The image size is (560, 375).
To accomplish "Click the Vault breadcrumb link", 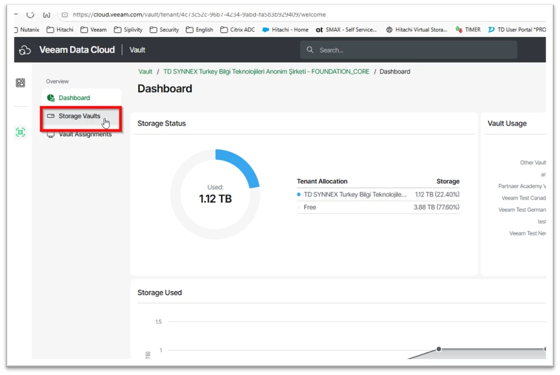I will (145, 71).
